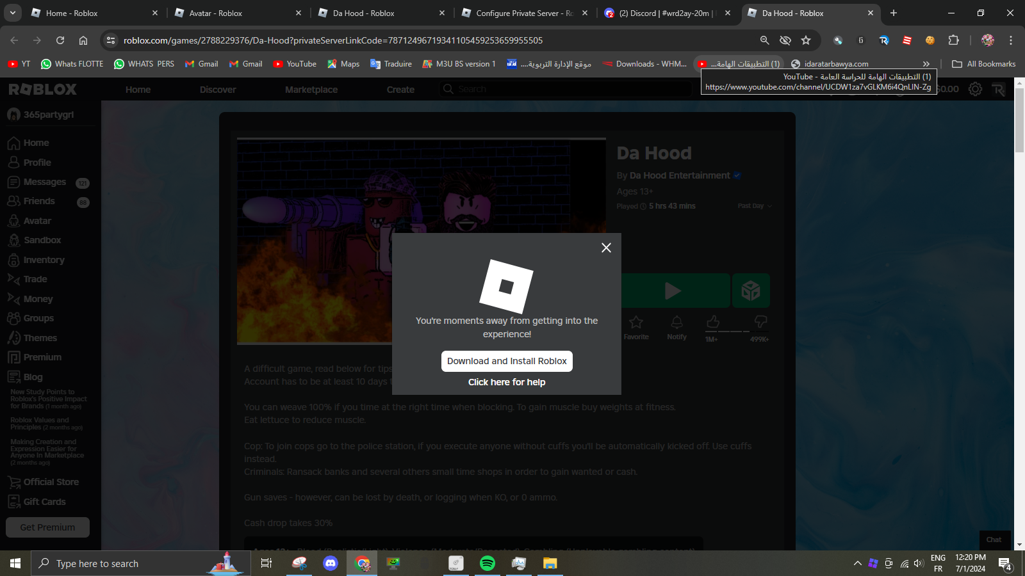Open Official Store in left sidebar
The height and width of the screenshot is (576, 1025).
[44, 482]
